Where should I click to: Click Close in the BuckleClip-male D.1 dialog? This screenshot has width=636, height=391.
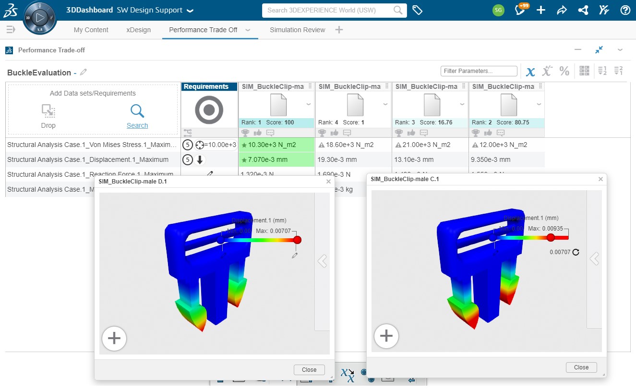(x=309, y=370)
